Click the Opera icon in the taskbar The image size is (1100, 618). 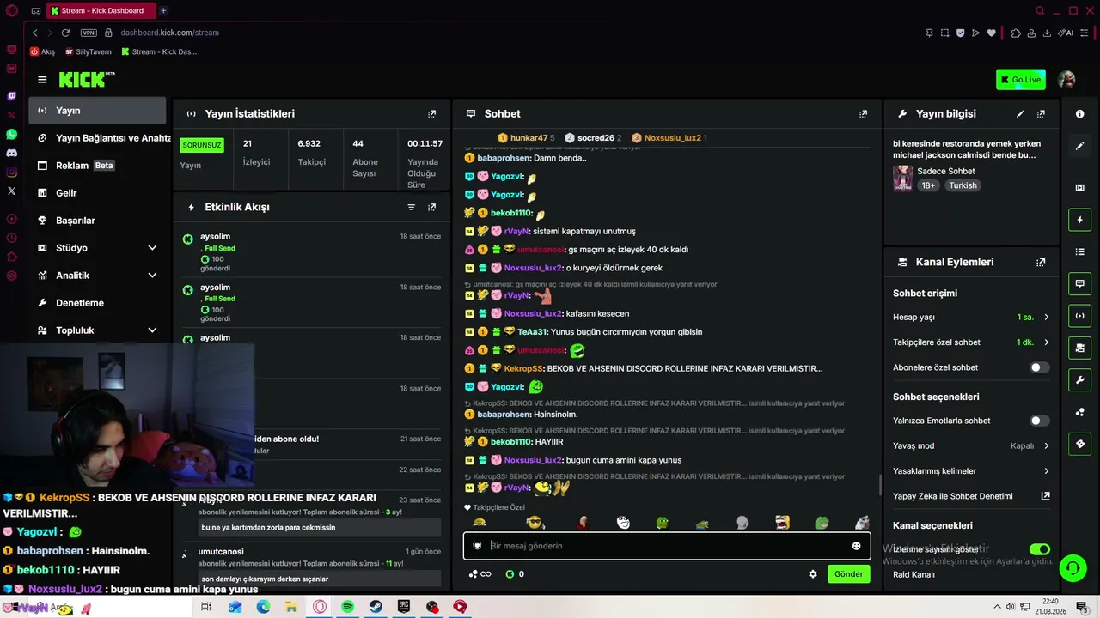point(320,607)
